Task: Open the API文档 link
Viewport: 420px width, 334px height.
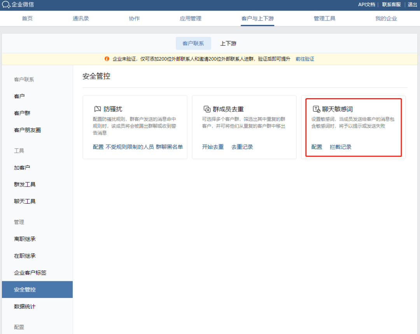Action: click(366, 5)
